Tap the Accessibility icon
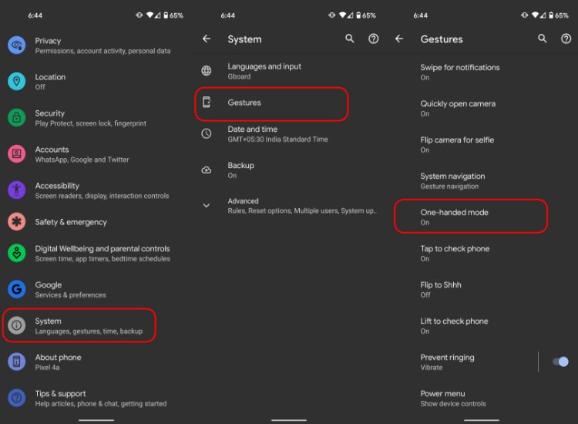The image size is (578, 424). 16,190
